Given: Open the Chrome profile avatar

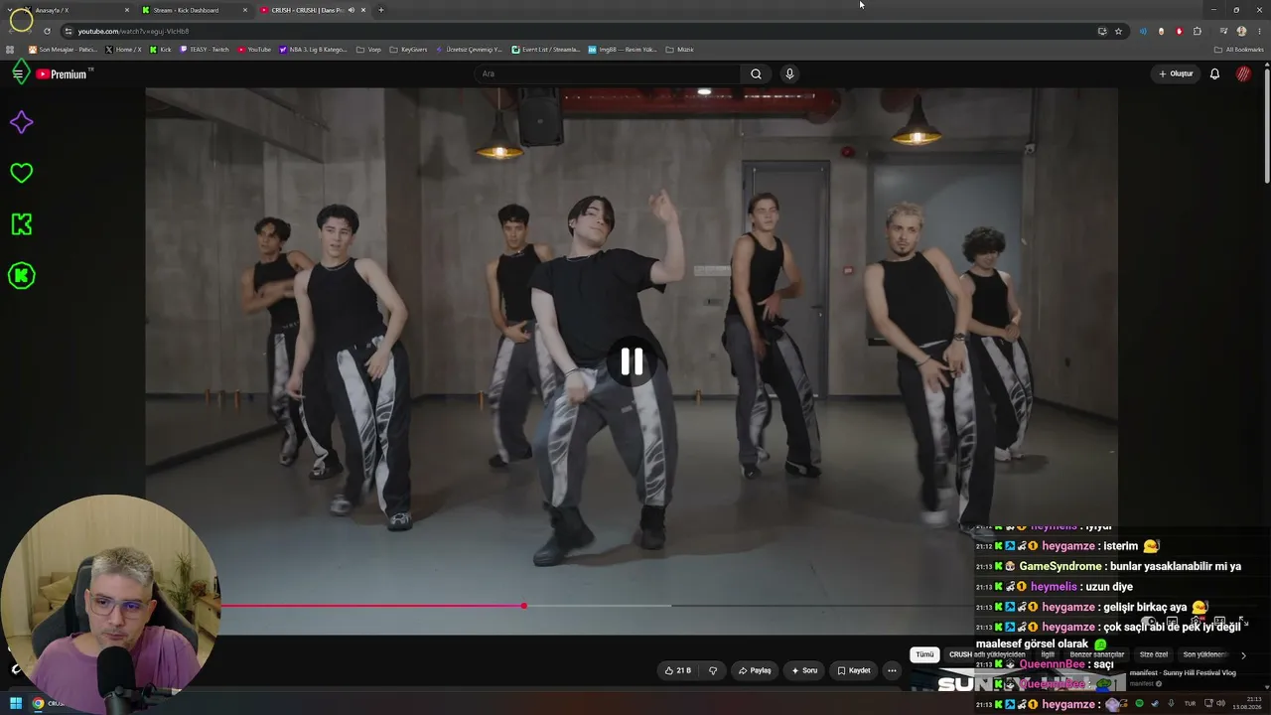Looking at the screenshot, I should point(1241,31).
